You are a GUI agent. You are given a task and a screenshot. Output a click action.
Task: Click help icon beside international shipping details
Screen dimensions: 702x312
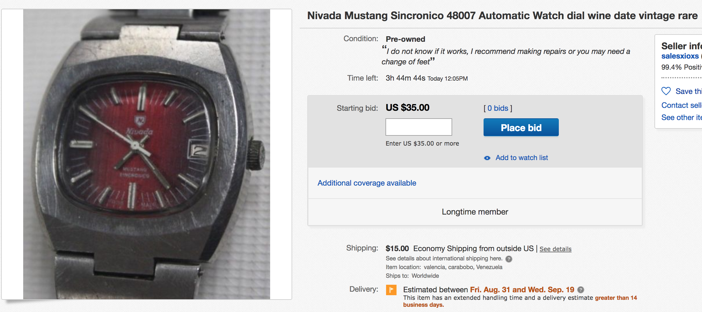coord(509,259)
